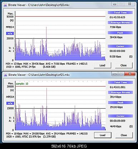138x149 pixels.
Task: Click Peak header in crf18.mkv window
Action: 120,33
